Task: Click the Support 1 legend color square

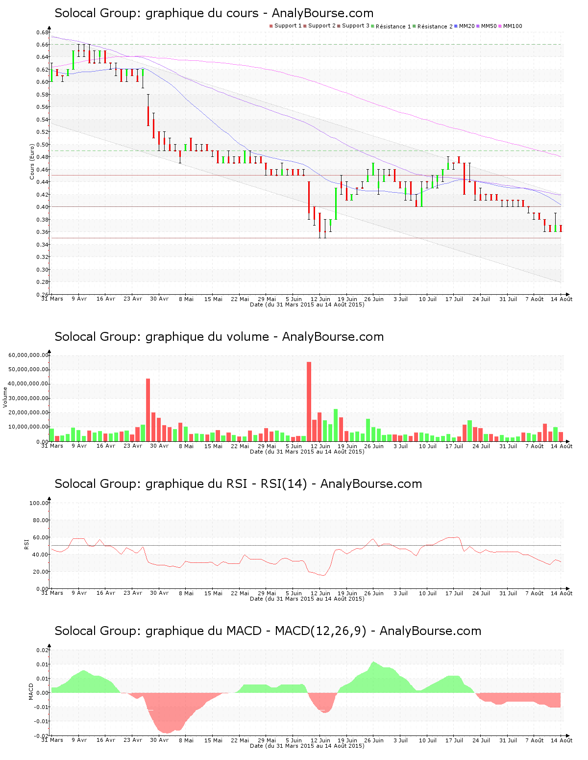Action: 271,26
